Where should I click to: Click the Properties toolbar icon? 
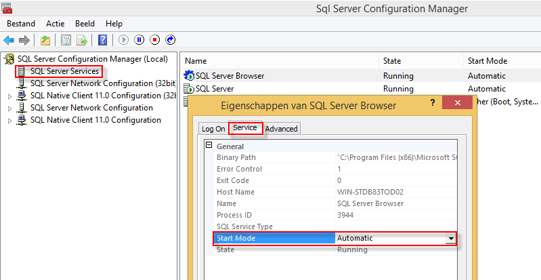click(x=66, y=40)
